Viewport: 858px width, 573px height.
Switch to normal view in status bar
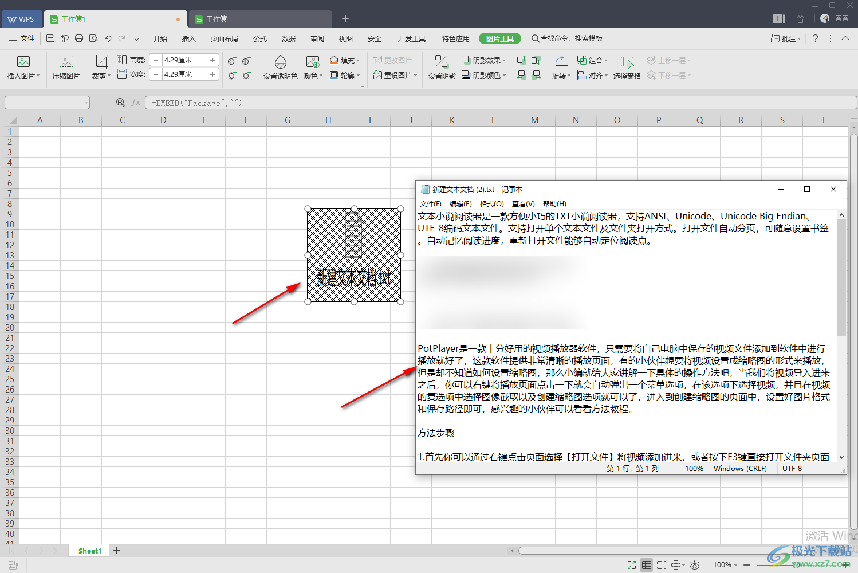tap(647, 565)
